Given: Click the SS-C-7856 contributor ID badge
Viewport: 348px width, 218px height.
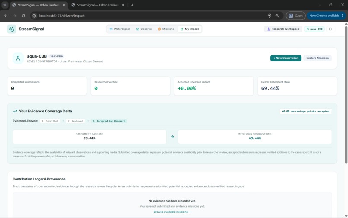Looking at the screenshot, I should pyautogui.click(x=57, y=56).
